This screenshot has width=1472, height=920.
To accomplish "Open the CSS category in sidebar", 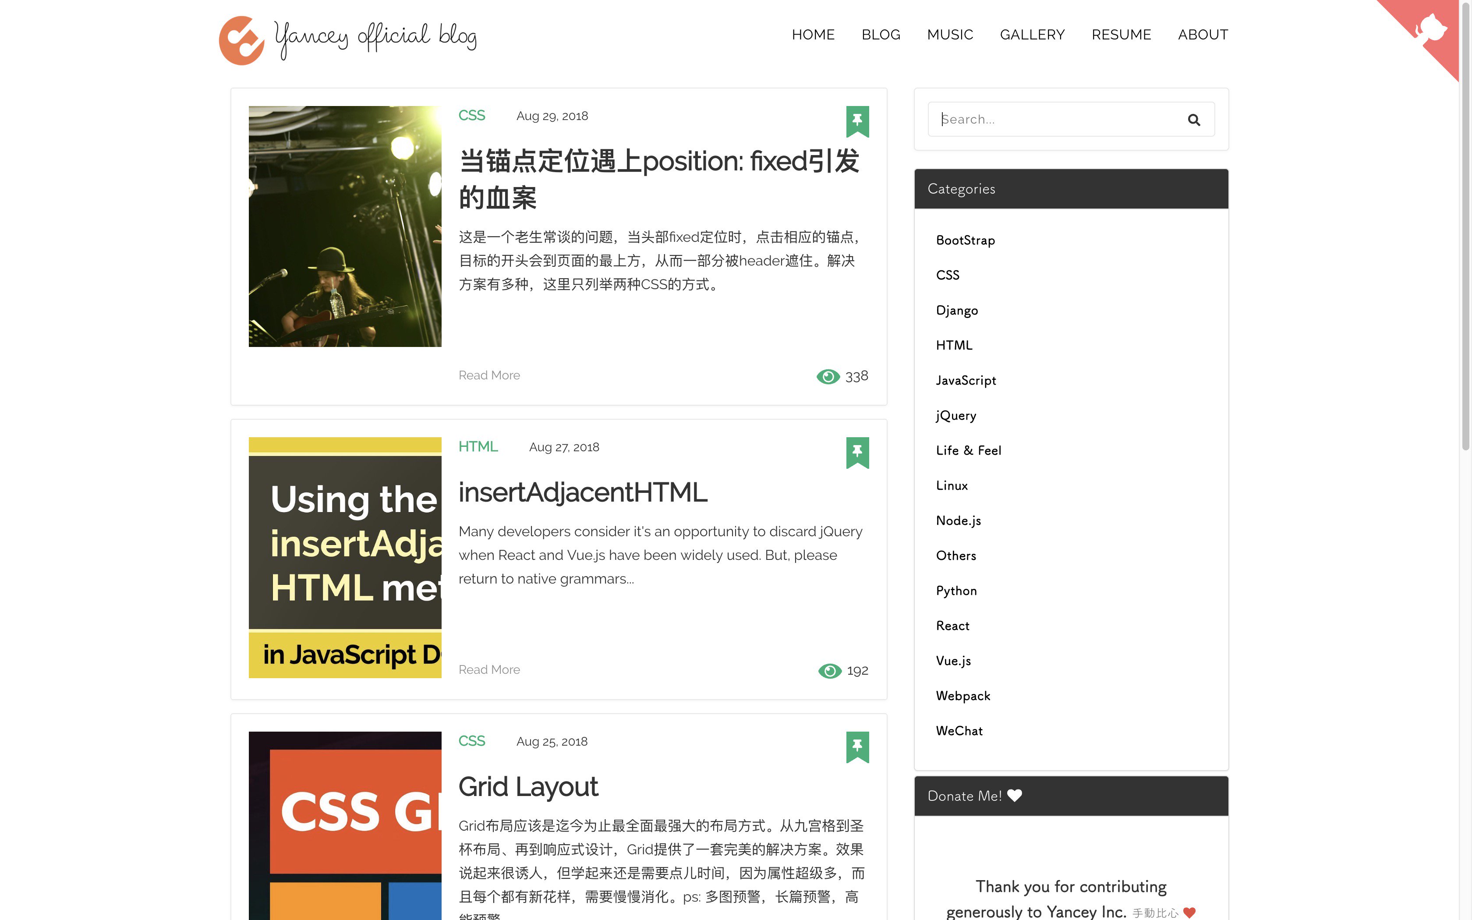I will [947, 275].
